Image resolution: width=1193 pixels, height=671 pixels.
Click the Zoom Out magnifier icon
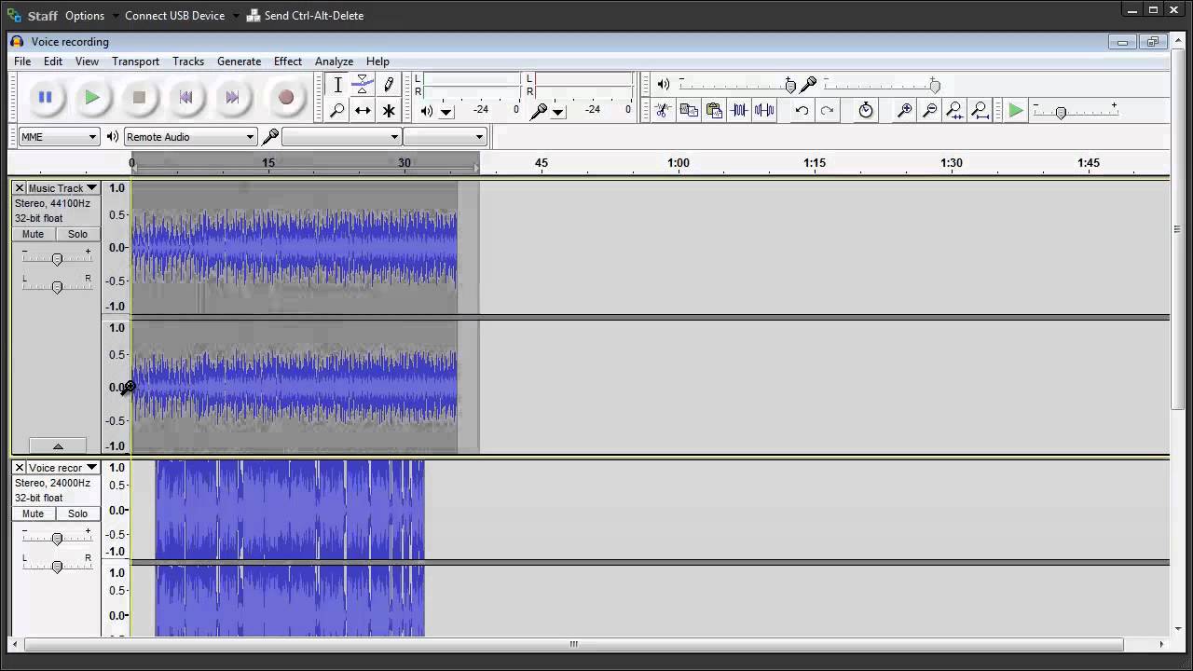(929, 110)
